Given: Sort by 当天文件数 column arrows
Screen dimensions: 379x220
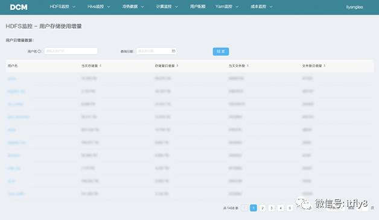Looking at the screenshot, I should coord(248,66).
